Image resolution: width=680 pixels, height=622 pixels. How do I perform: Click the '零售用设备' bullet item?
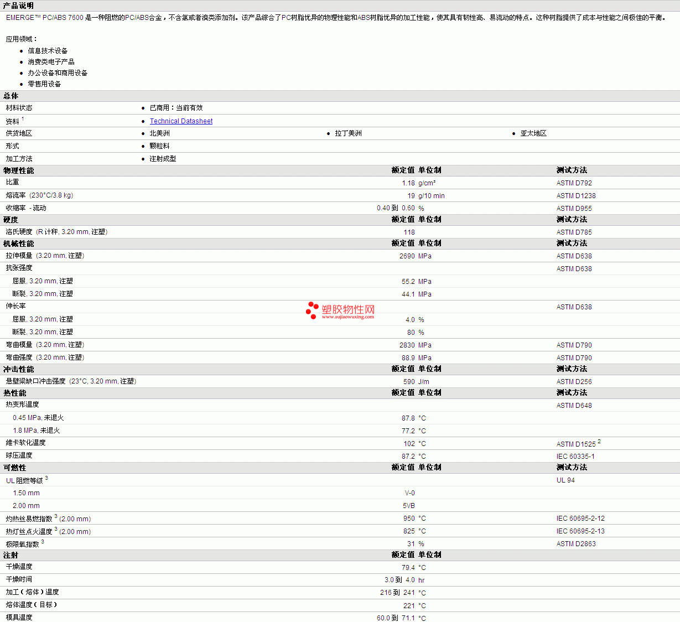click(x=44, y=84)
